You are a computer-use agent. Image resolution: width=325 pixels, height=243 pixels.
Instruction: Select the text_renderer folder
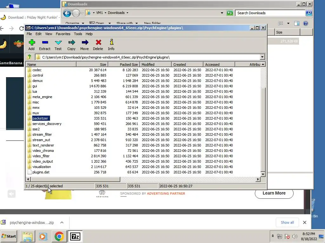click(x=43, y=145)
